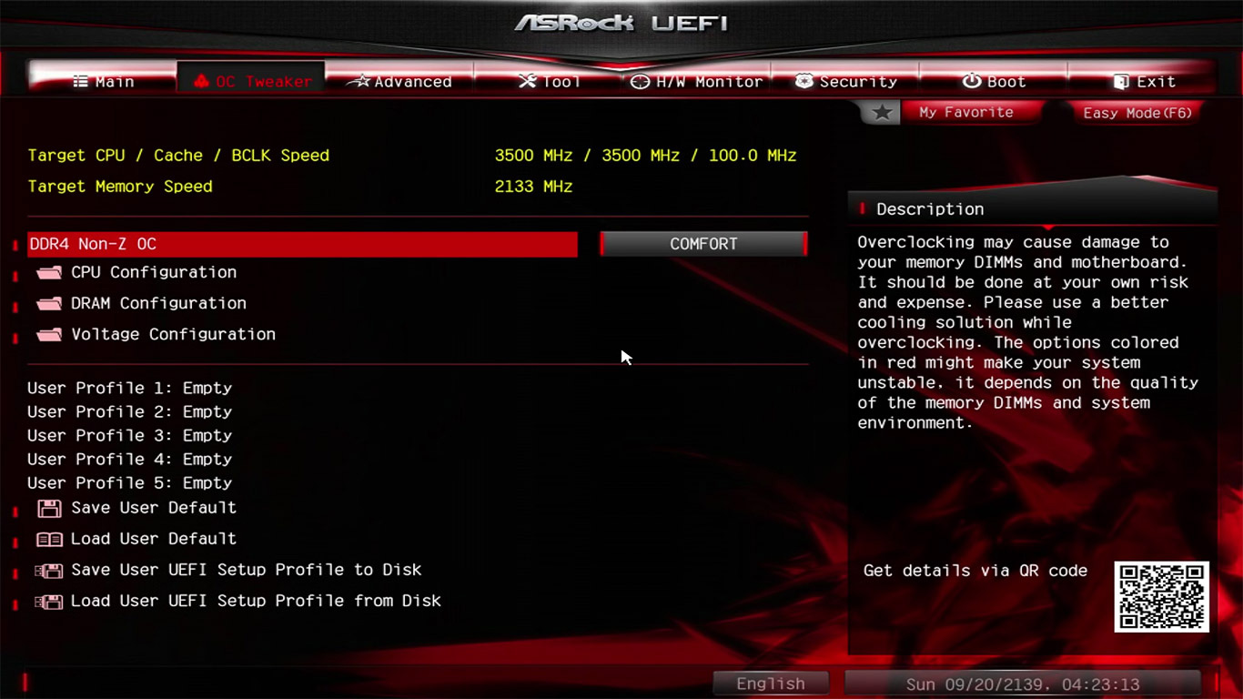
Task: Select User Profile 3: Empty
Action: tap(129, 435)
